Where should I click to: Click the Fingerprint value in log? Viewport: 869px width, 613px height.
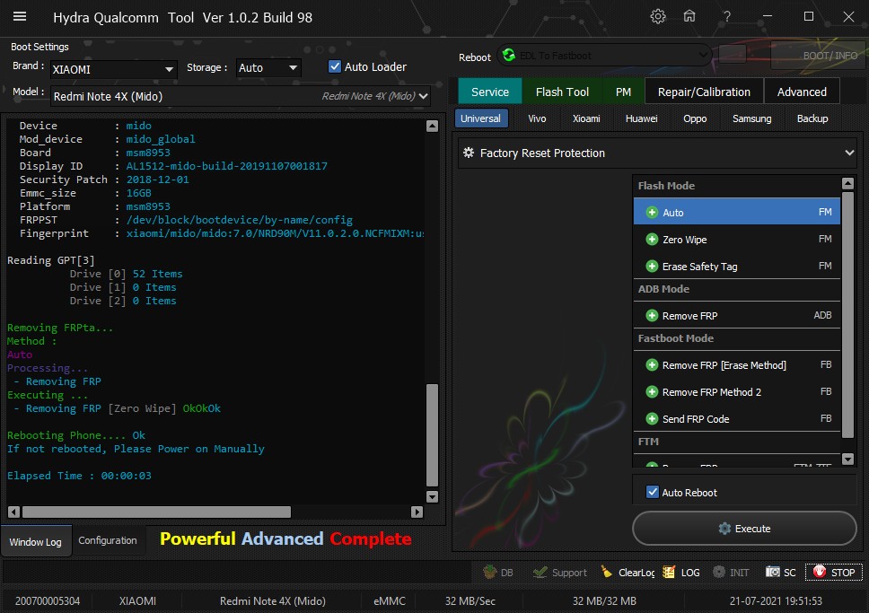click(275, 233)
